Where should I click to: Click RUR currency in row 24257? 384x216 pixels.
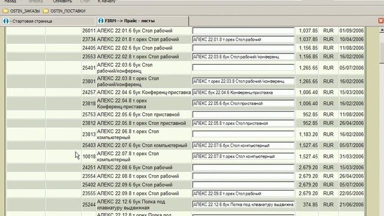[x=328, y=92]
